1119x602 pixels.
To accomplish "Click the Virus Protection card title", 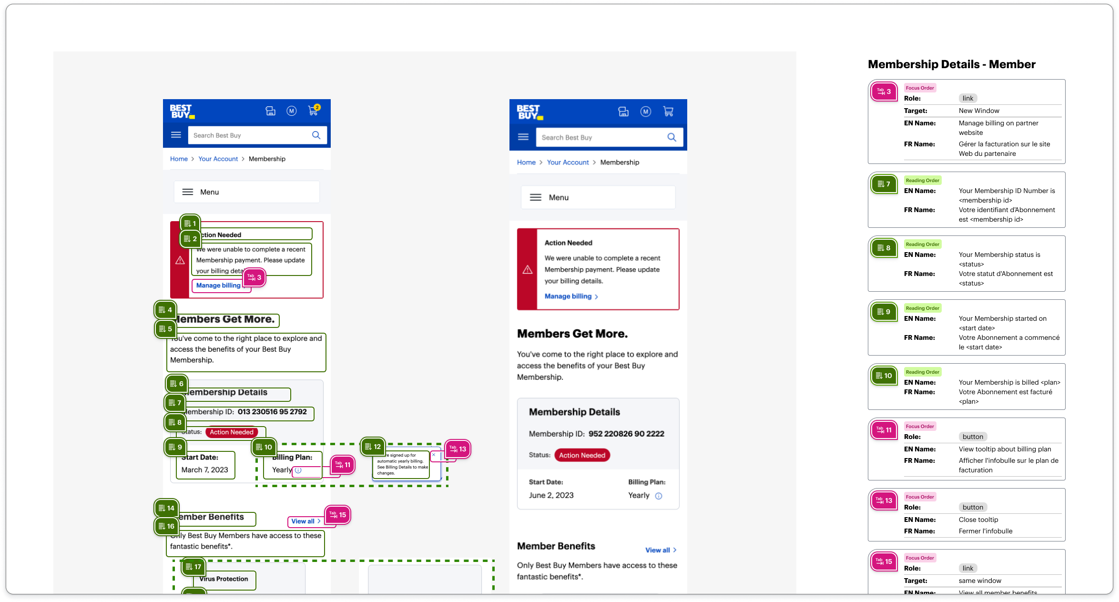I will 224,579.
